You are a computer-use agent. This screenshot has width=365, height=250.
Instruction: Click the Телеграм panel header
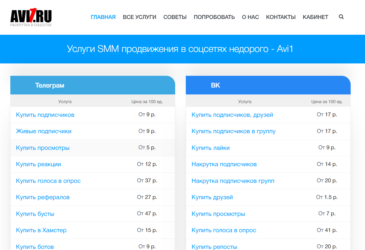pyautogui.click(x=93, y=85)
